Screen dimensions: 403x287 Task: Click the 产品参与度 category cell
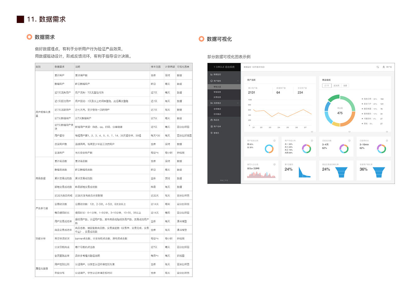[44, 208]
